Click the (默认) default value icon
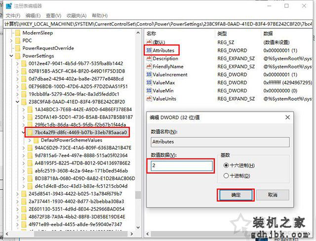Image resolution: width=316 pixels, height=241 pixels. [x=149, y=42]
